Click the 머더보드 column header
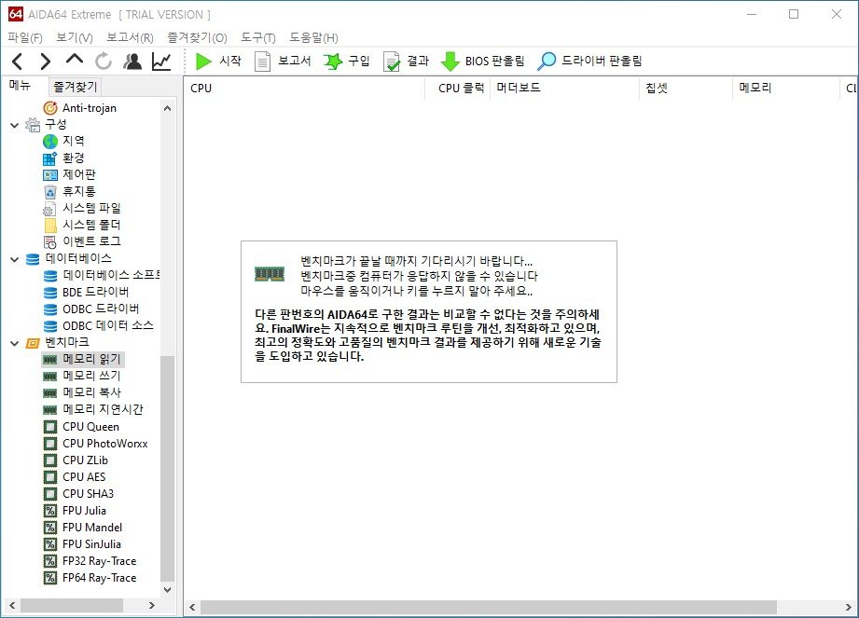Image resolution: width=859 pixels, height=618 pixels. click(565, 89)
